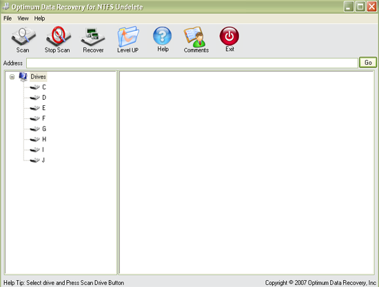Open the View menu
379x287 pixels.
pos(23,19)
